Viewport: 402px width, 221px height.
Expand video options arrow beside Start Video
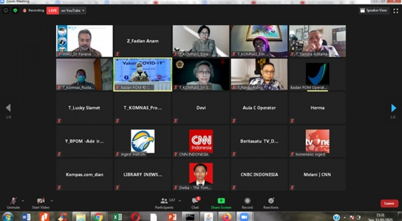tap(52, 201)
